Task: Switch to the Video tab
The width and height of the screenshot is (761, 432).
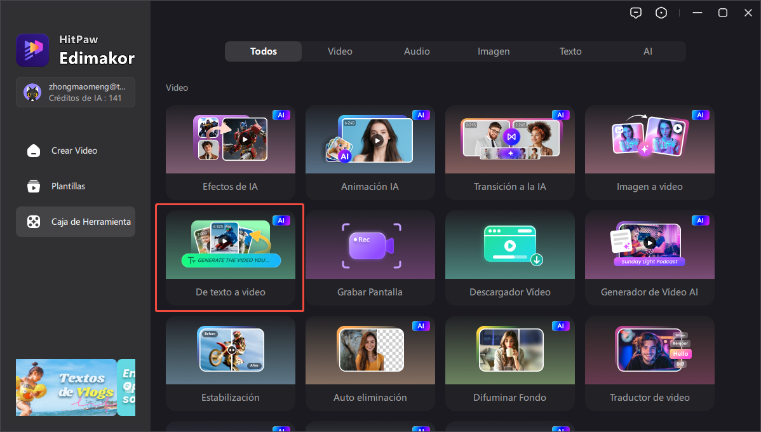Action: (x=340, y=51)
